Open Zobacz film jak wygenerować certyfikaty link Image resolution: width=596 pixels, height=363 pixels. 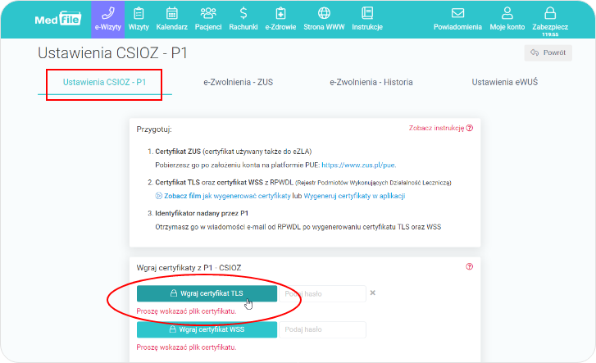point(223,196)
